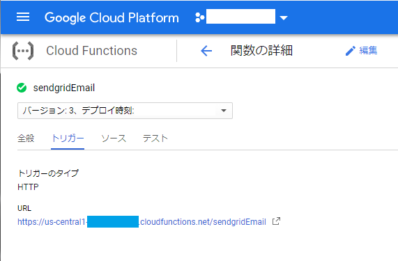
Task: Open the hamburger navigation menu
Action: (x=23, y=17)
